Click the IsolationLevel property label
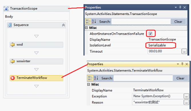 point(100,45)
